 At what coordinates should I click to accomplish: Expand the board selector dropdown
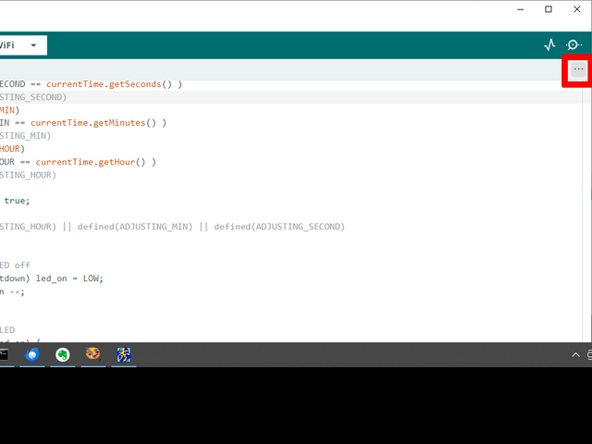coord(34,44)
